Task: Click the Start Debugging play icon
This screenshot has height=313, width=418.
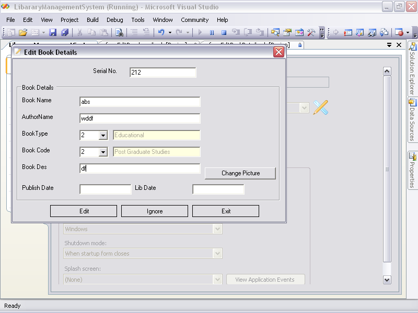Action: (200, 32)
